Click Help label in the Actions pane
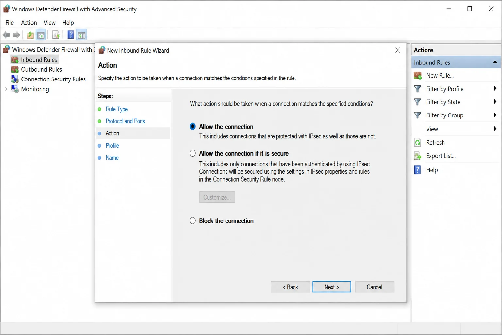This screenshot has height=335, width=502. [432, 170]
